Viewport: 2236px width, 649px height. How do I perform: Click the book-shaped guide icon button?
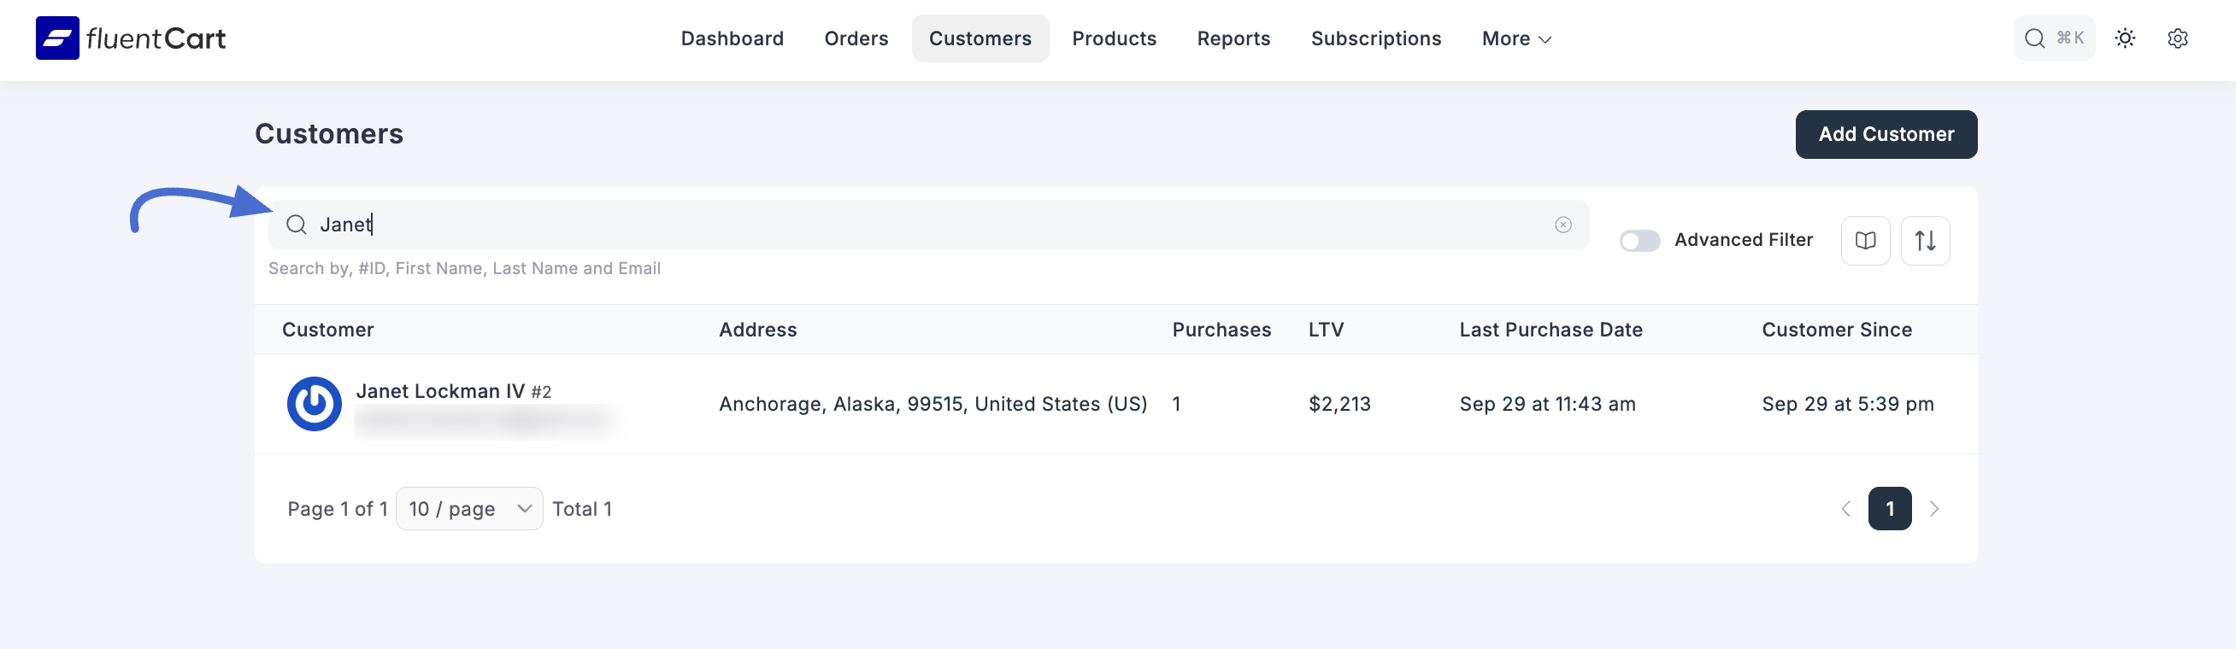(1864, 240)
